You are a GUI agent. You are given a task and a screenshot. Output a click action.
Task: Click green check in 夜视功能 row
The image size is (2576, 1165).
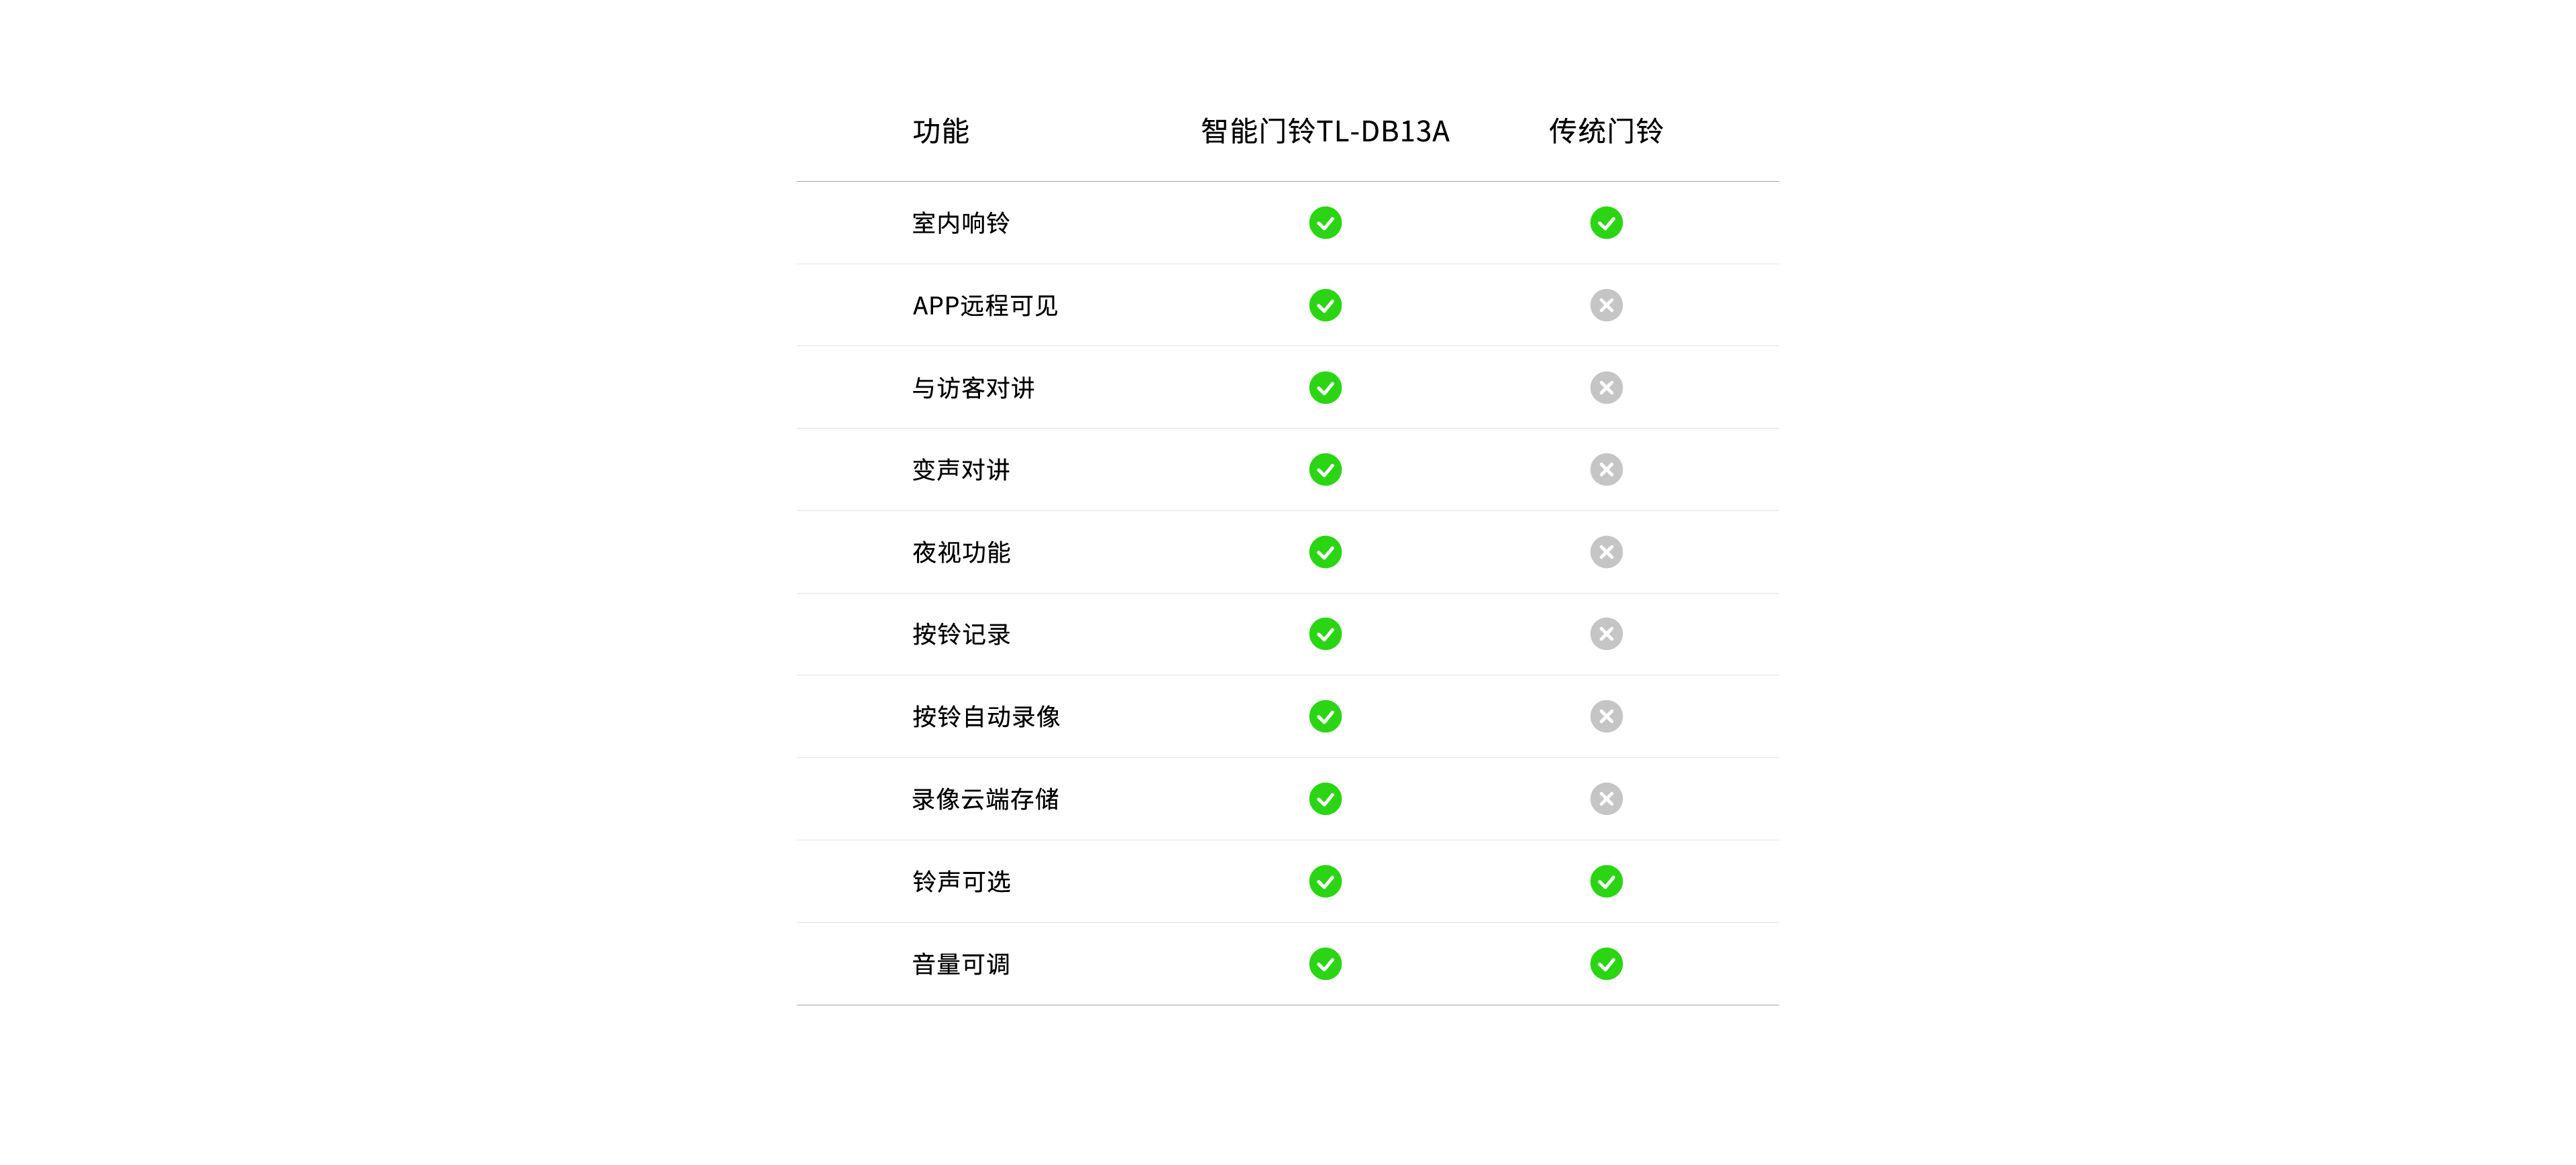[x=1325, y=552]
